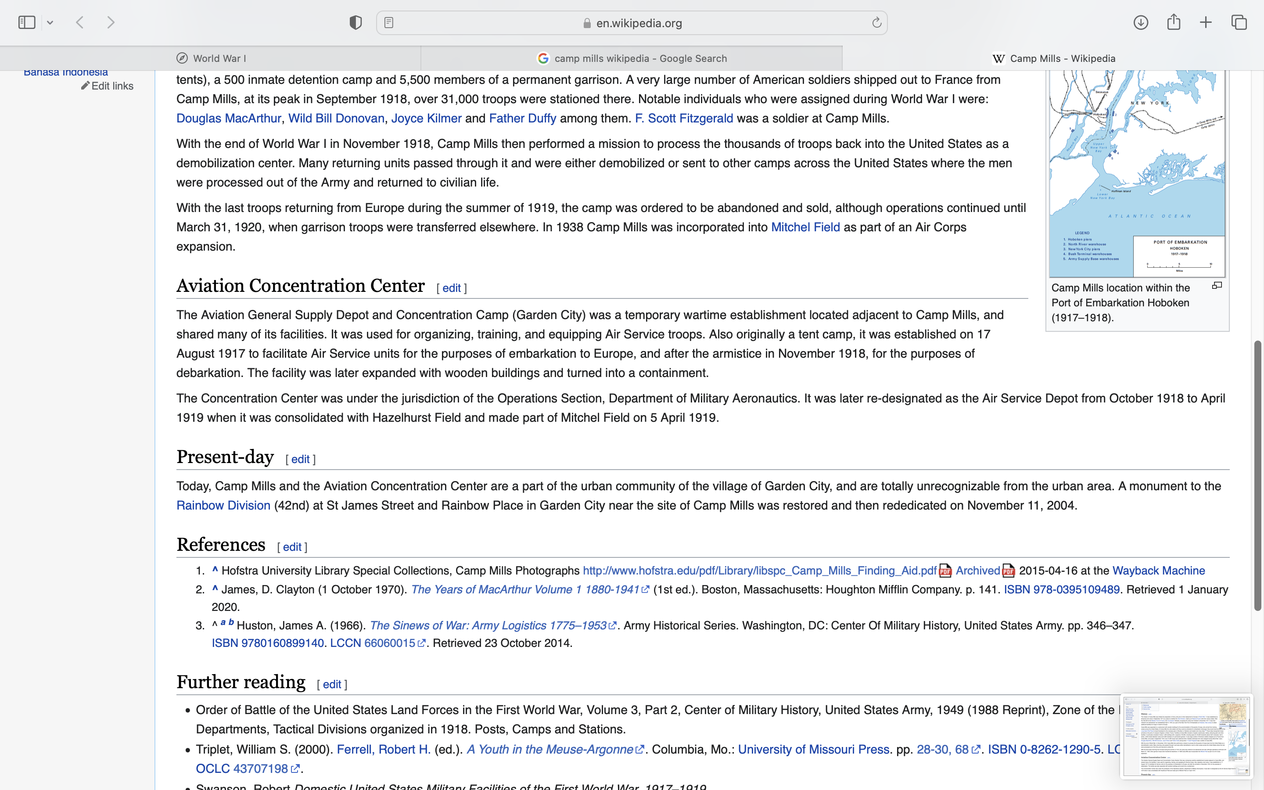The width and height of the screenshot is (1264, 790).
Task: Open the Share menu
Action: [1174, 22]
